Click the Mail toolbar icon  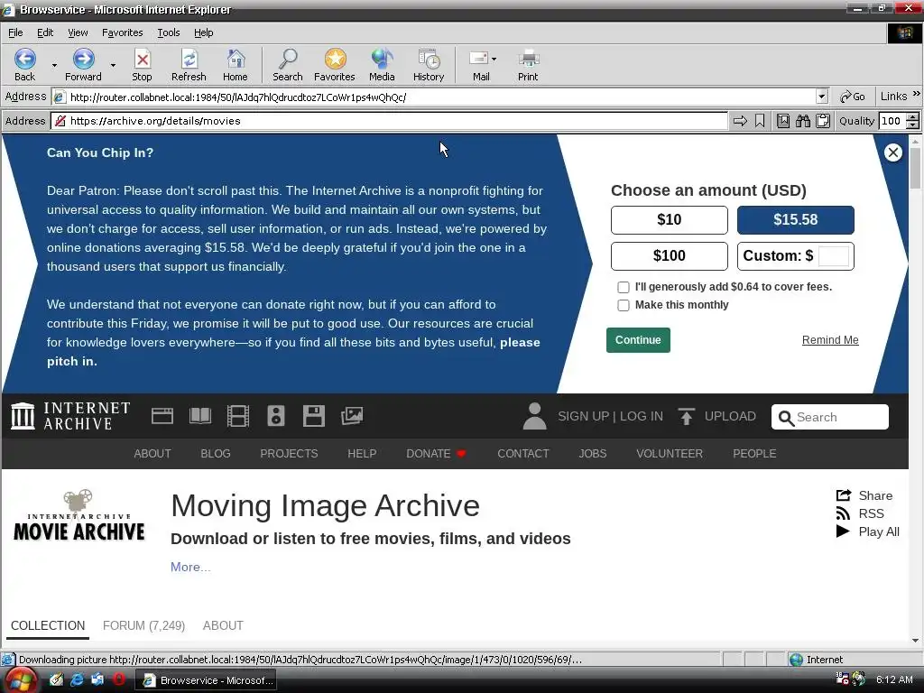[480, 65]
